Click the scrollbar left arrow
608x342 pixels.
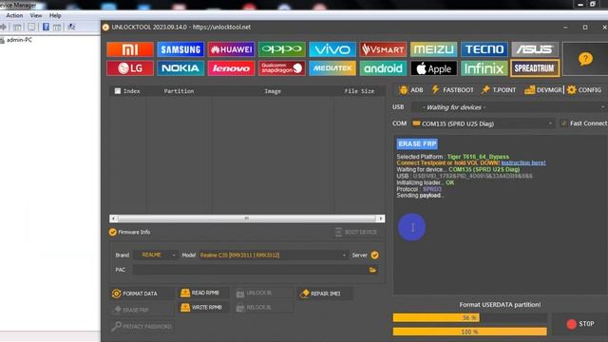(113, 218)
